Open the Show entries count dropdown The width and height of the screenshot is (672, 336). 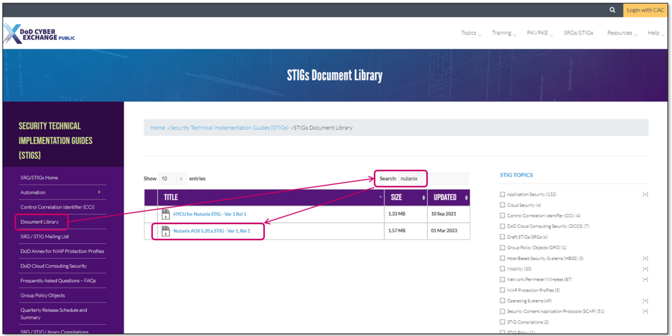point(173,179)
